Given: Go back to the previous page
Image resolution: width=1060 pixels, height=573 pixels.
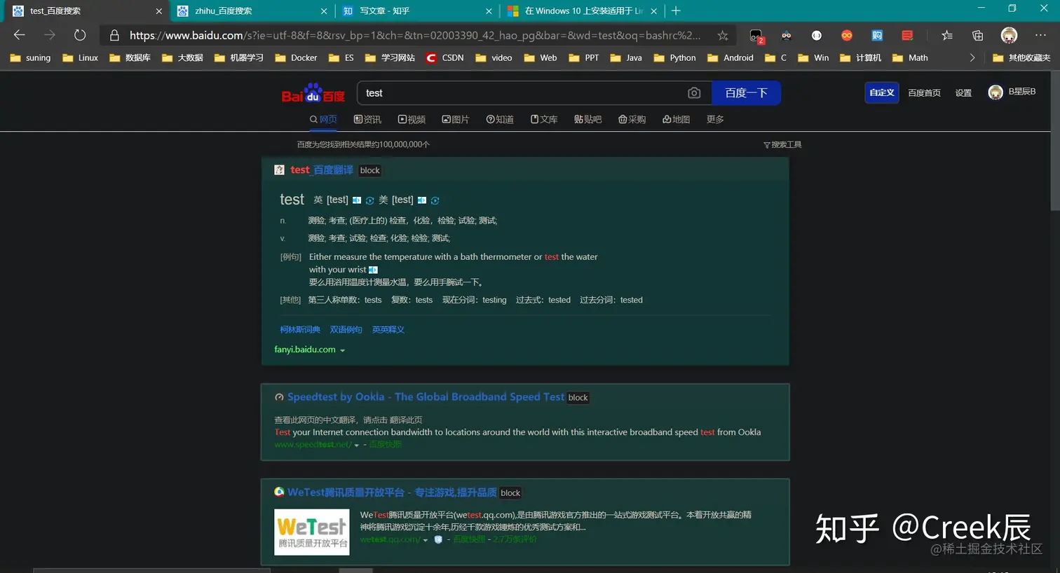Looking at the screenshot, I should [20, 35].
